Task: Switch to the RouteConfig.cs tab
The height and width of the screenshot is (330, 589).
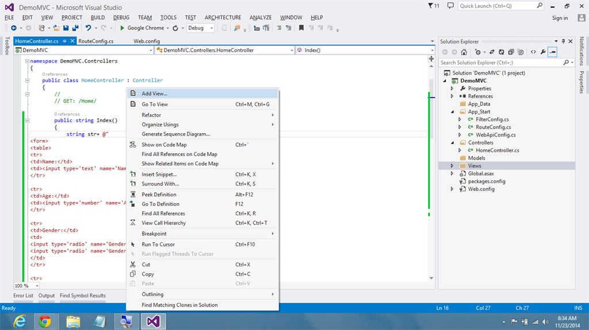Action: [96, 41]
